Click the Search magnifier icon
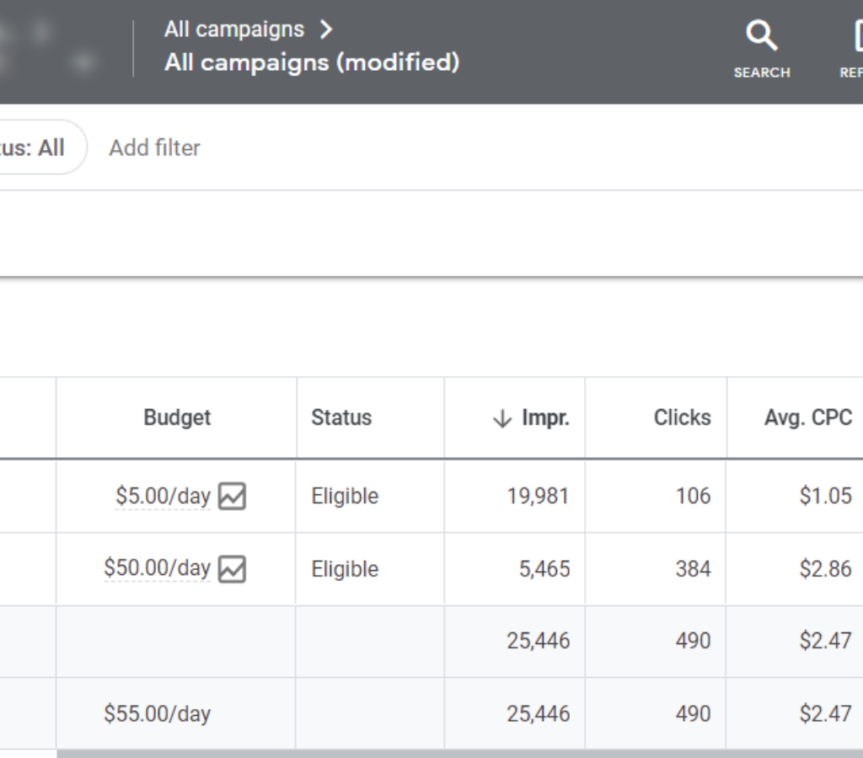The image size is (863, 758). pyautogui.click(x=761, y=38)
